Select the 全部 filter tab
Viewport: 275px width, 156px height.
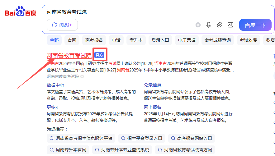[54, 40]
